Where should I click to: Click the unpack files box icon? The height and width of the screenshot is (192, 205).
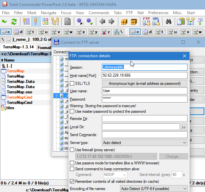click(133, 22)
